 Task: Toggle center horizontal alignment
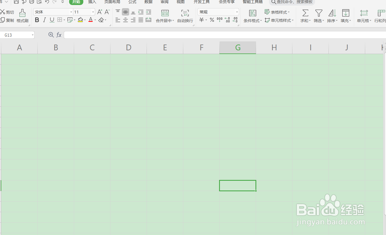[126, 20]
